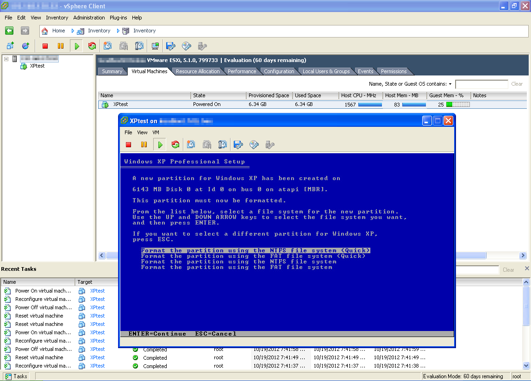Collapse the host node in inventory tree
531x381 pixels.
[6, 59]
